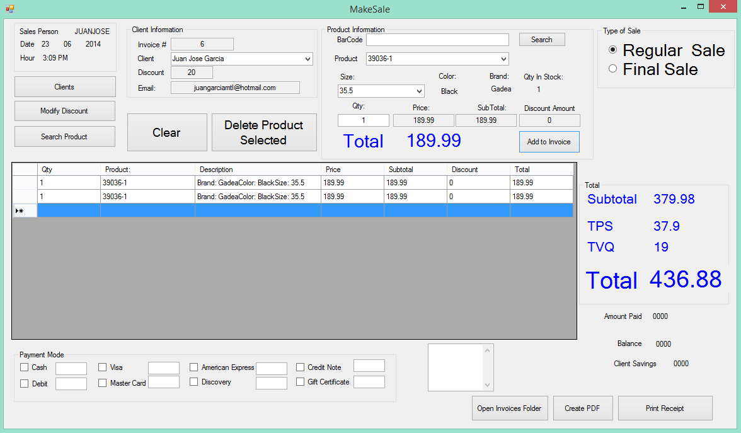The image size is (741, 433).
Task: Click the Total column header in grid
Action: point(542,169)
